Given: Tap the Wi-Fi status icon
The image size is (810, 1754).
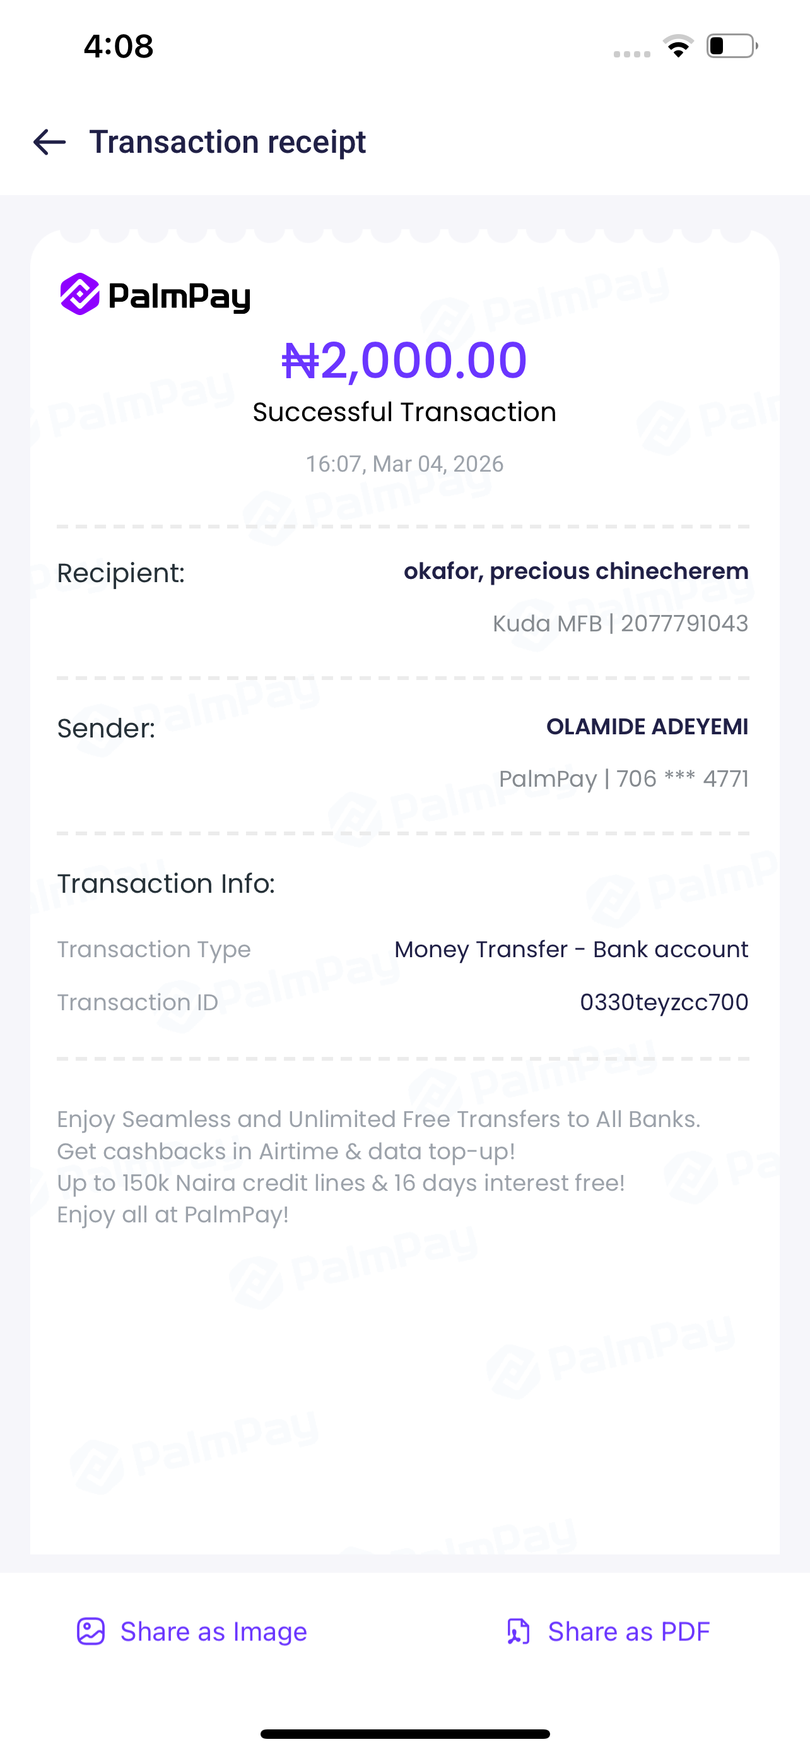Looking at the screenshot, I should (x=678, y=46).
